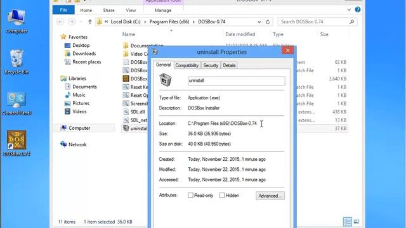Open the File ribbon tab
The width and height of the screenshot is (406, 228).
pos(63,10)
